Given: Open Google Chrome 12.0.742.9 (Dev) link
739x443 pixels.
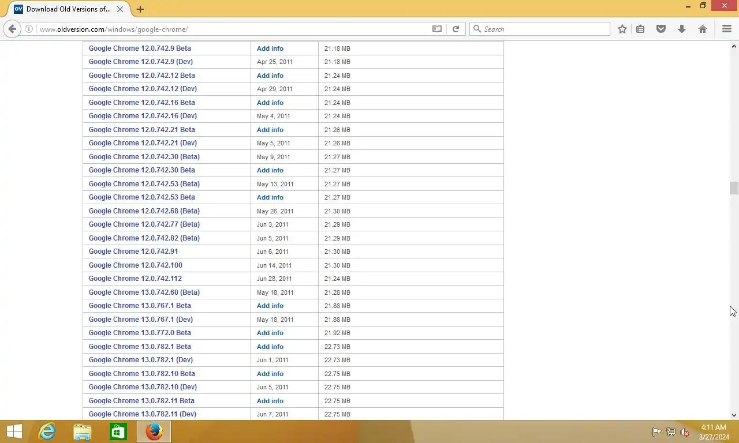Looking at the screenshot, I should point(141,62).
